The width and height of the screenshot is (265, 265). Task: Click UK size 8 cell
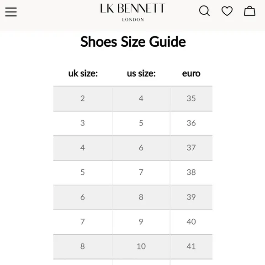[x=83, y=247]
